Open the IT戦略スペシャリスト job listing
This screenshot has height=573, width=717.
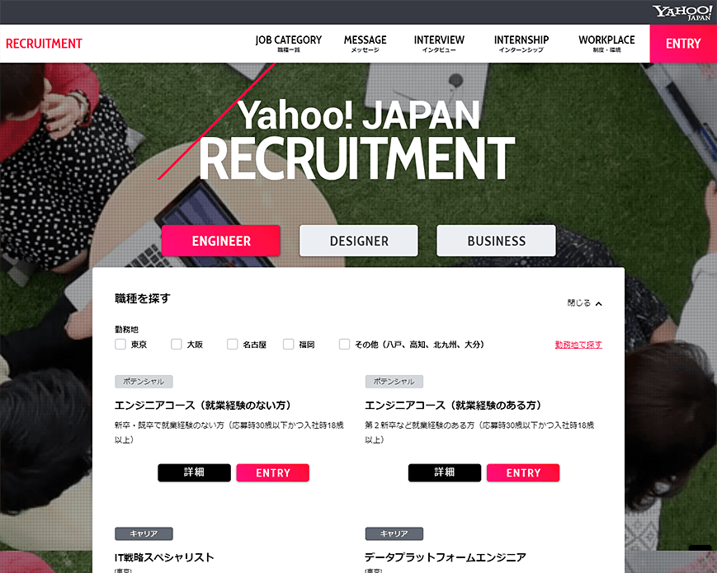point(163,557)
